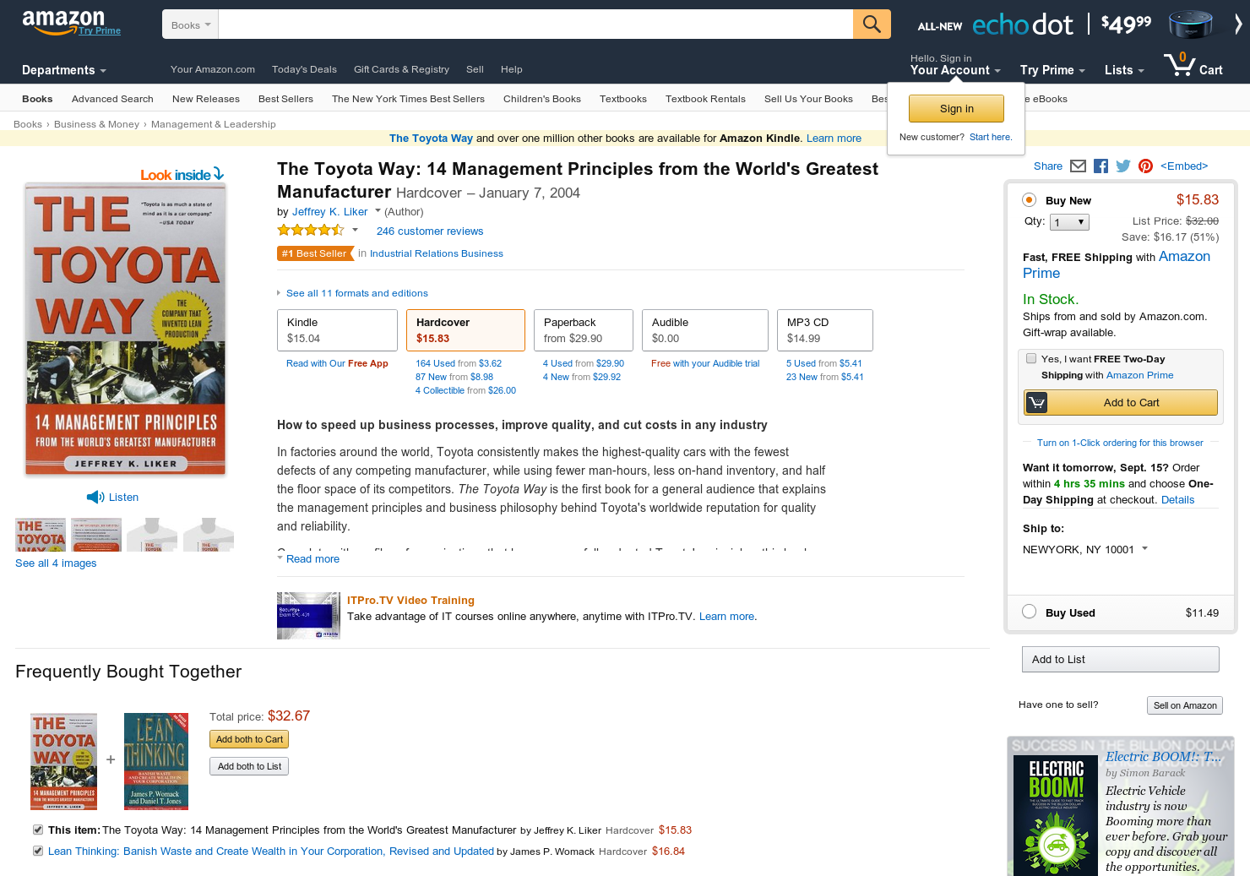Open Ship to NEWYORK address dropdown
Image resolution: width=1250 pixels, height=876 pixels.
(1085, 549)
